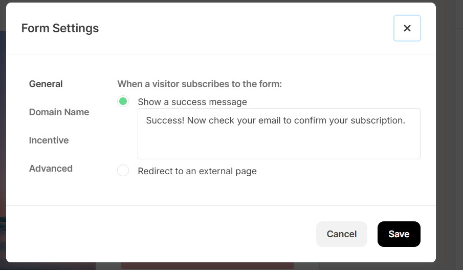
Task: Click the dimmed reddish bar below the dialog
Action: pos(207,266)
